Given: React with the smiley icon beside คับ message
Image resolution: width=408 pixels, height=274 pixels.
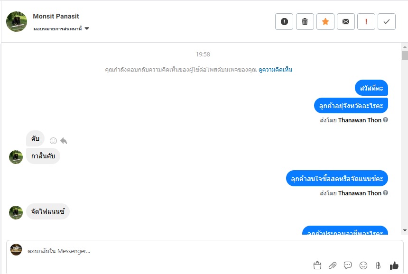Looking at the screenshot, I should tap(53, 141).
